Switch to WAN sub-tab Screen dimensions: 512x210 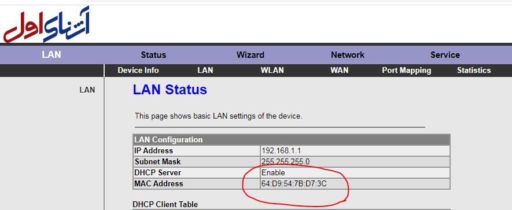pyautogui.click(x=339, y=70)
